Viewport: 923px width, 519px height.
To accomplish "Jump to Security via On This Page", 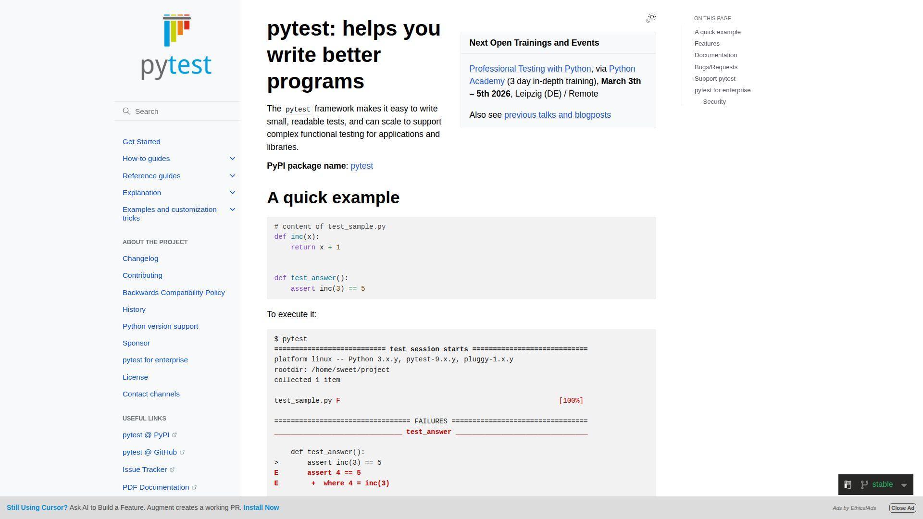I will click(x=714, y=101).
